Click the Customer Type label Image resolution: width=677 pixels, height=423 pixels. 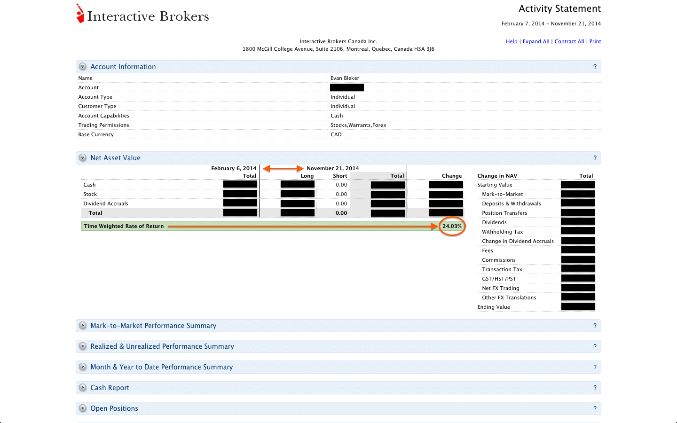[x=97, y=106]
